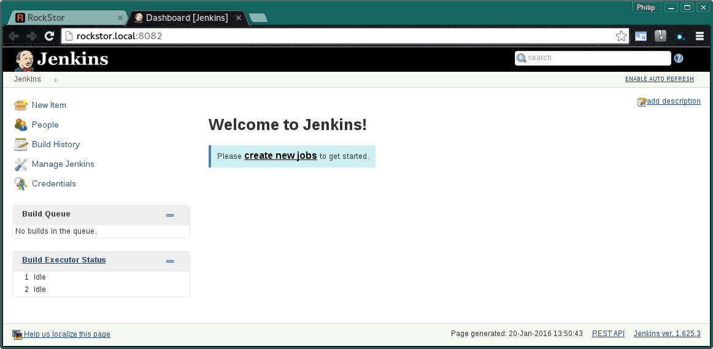Click executor 2 Idle row
Viewport: 713px width, 349px height.
[101, 290]
